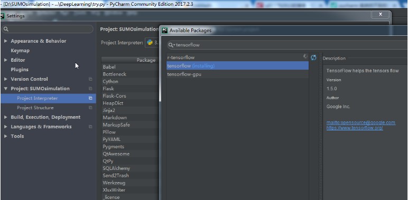Open the Project Interpreter dropdown
Screen dimensions: 408x200
pyautogui.click(x=152, y=43)
